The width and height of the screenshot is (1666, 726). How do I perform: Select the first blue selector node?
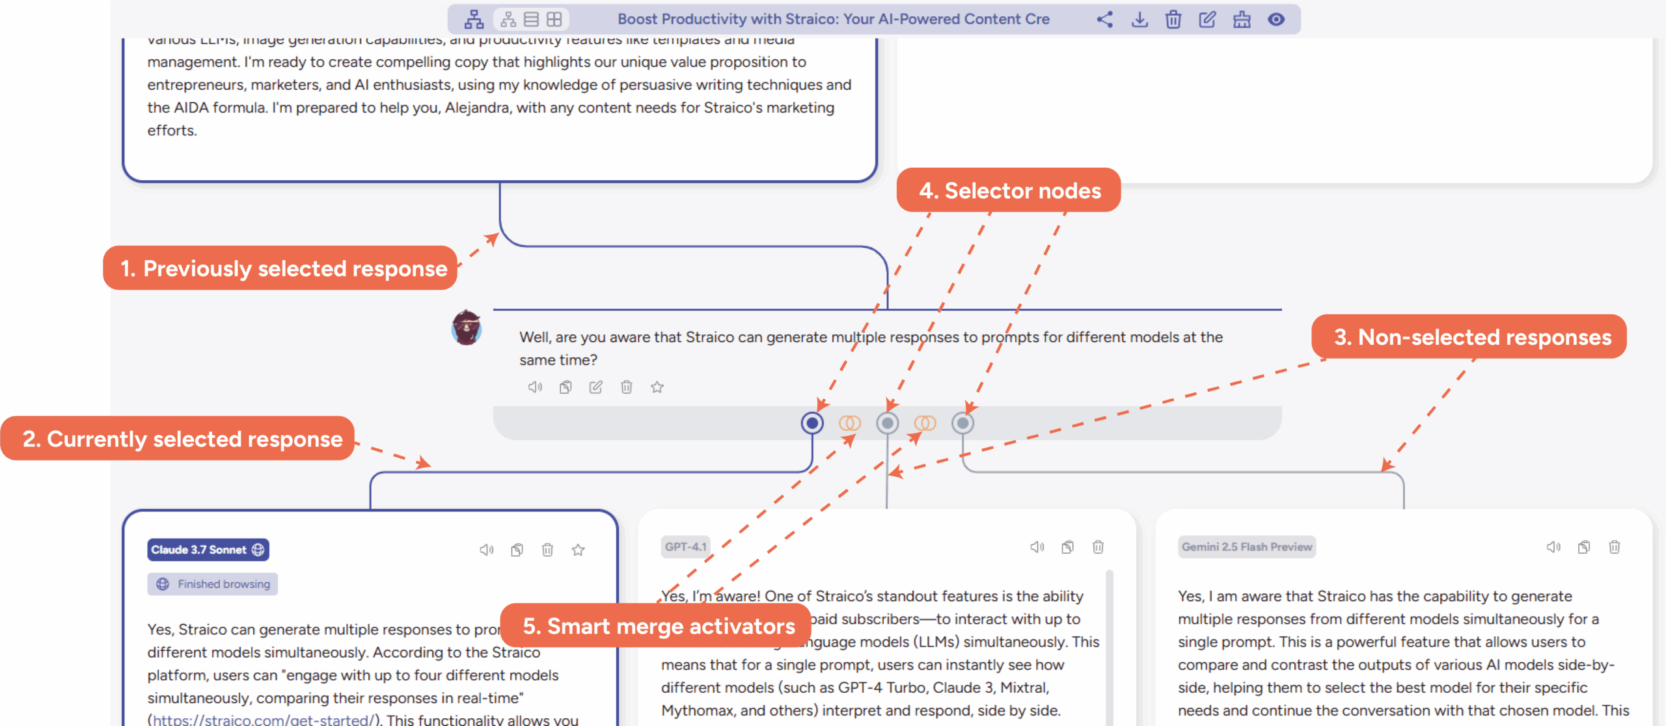[x=812, y=423]
